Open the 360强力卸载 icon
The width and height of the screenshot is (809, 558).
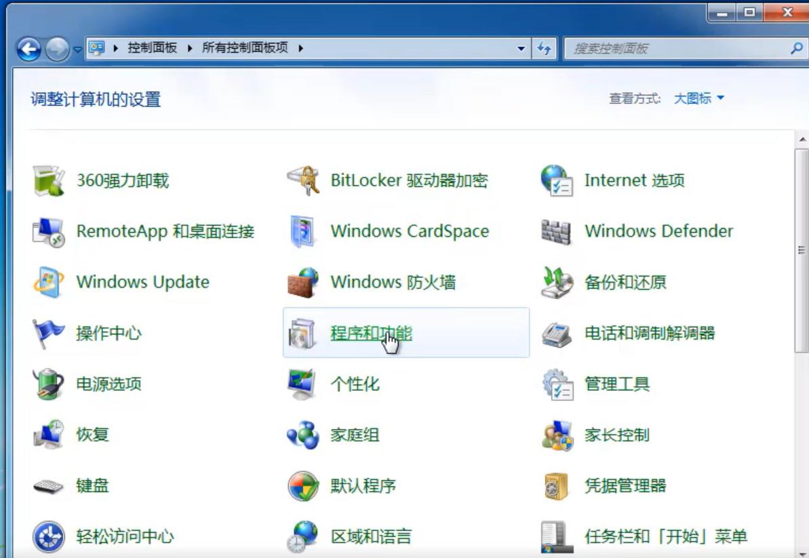[49, 180]
